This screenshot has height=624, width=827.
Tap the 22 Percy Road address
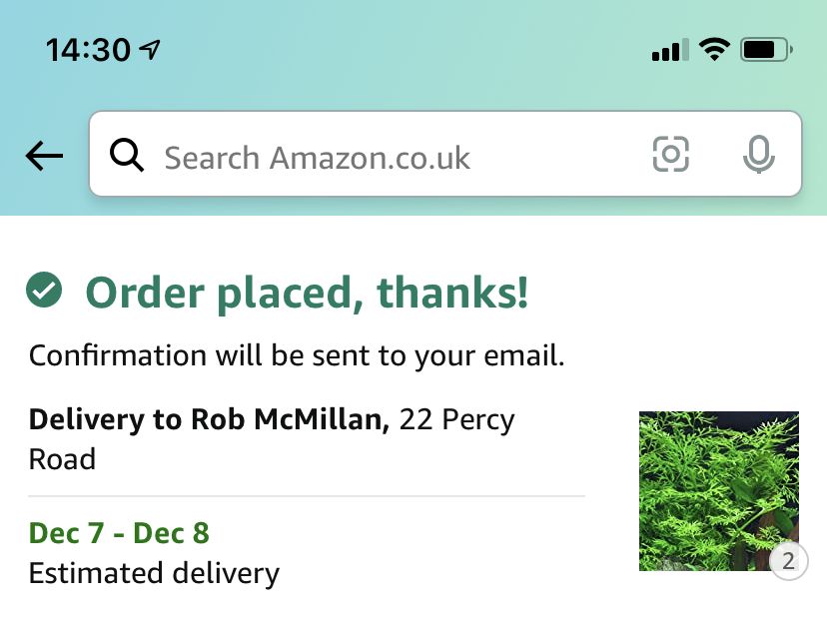[x=272, y=439]
